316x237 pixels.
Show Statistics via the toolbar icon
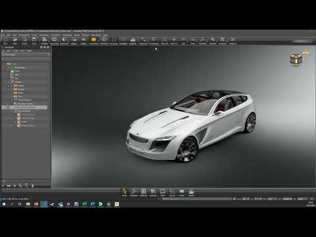point(133,40)
